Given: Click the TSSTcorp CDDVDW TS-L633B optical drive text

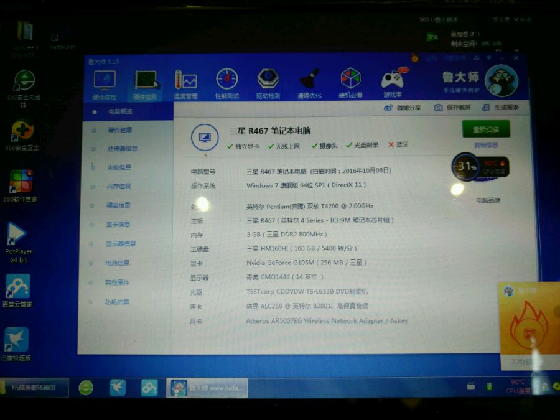Looking at the screenshot, I should click(x=307, y=291).
